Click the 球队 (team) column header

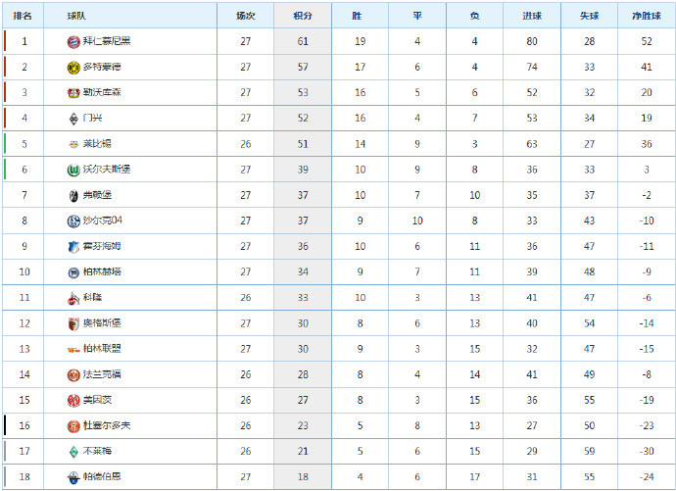point(76,16)
